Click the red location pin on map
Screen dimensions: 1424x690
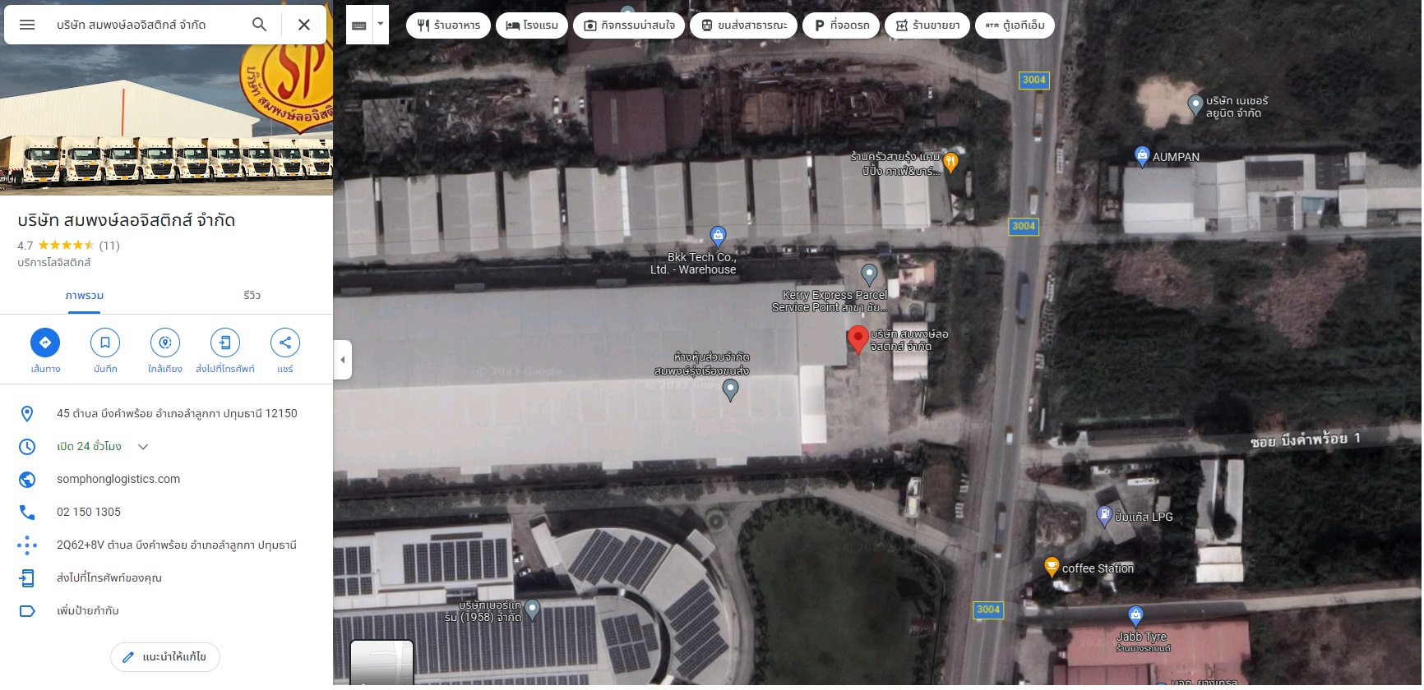point(858,339)
